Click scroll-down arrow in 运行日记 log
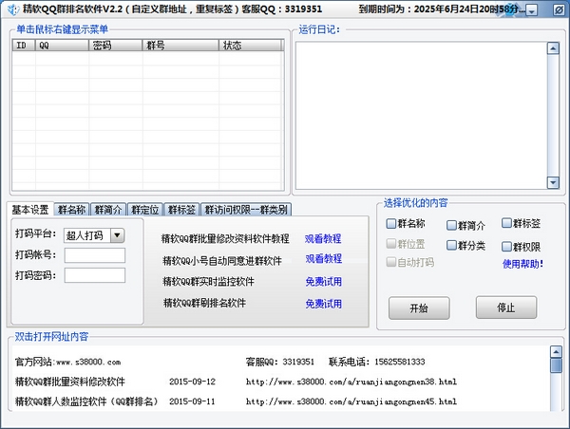 pyautogui.click(x=553, y=182)
